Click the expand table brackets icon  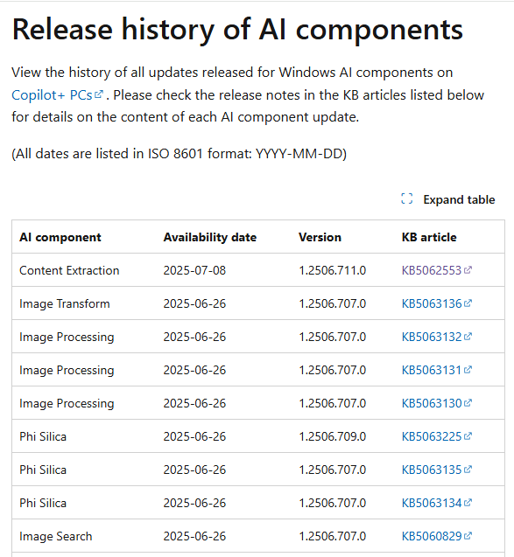[x=407, y=199]
